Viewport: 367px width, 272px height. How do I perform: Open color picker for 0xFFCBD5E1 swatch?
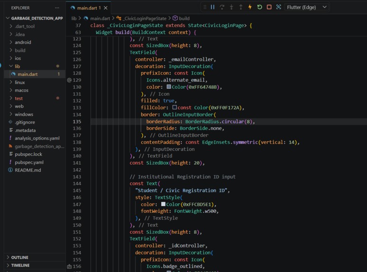(x=163, y=204)
